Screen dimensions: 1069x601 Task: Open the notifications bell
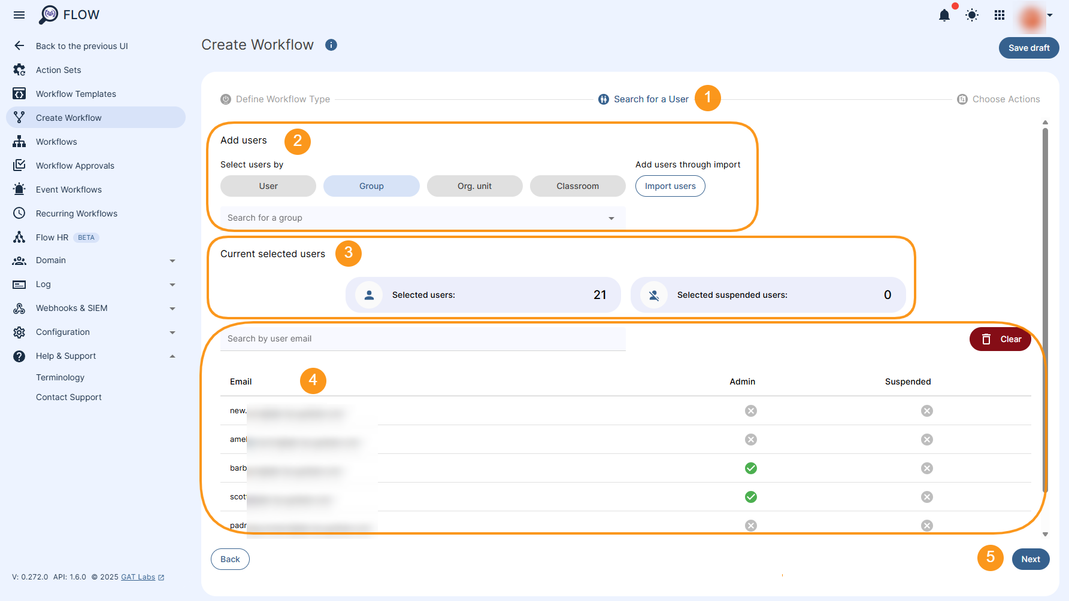[x=944, y=16]
